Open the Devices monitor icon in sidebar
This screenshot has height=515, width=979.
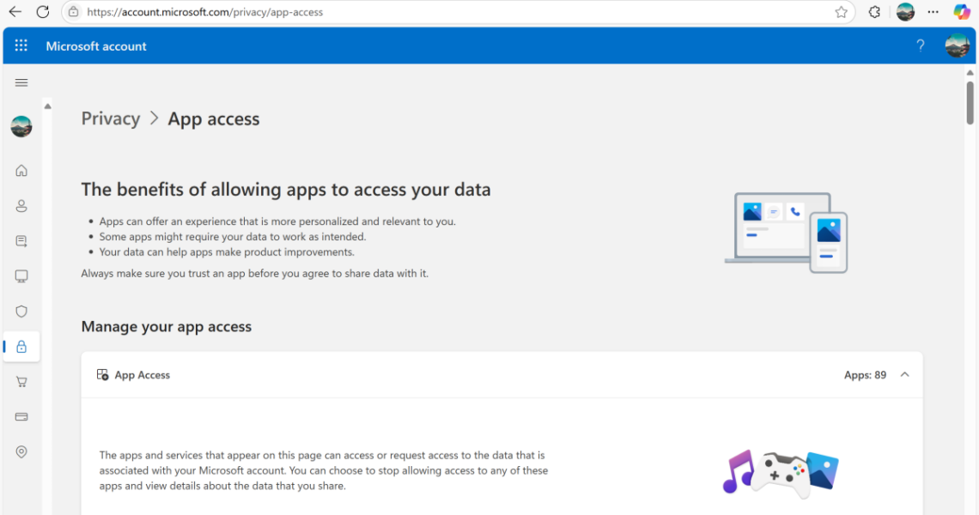[21, 276]
